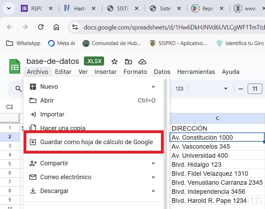Choose Hacer una copia

93,128
